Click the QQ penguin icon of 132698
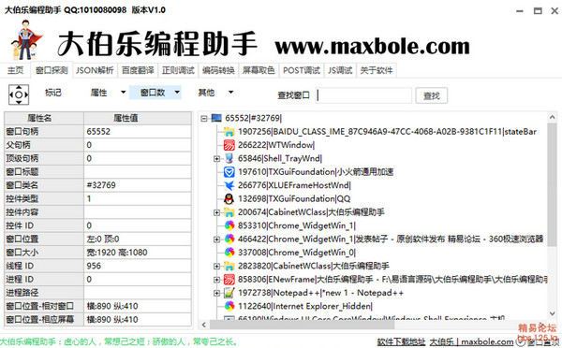Image resolution: width=562 pixels, height=348 pixels. [x=229, y=198]
